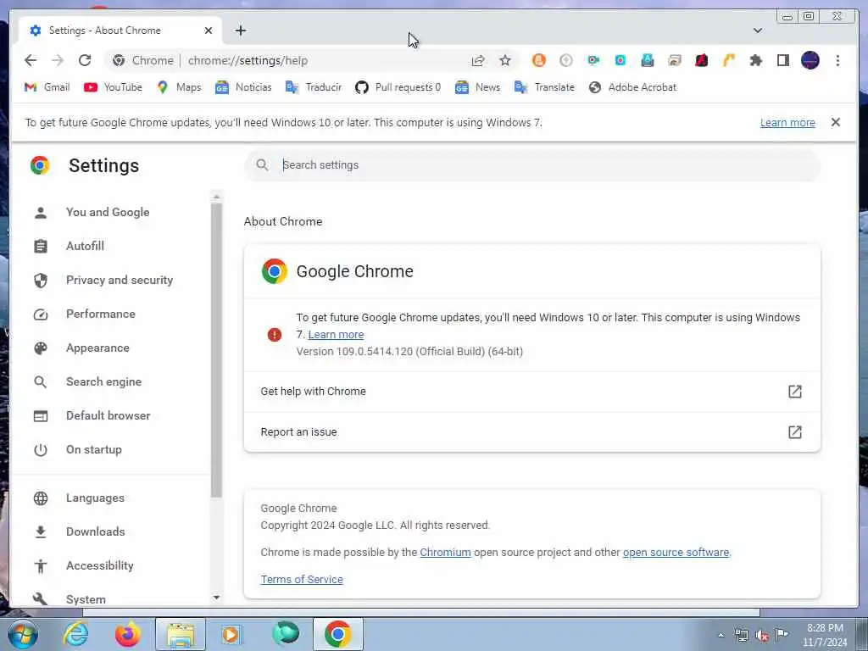Open Windows Start menu orb
This screenshot has height=651, width=868.
point(23,634)
